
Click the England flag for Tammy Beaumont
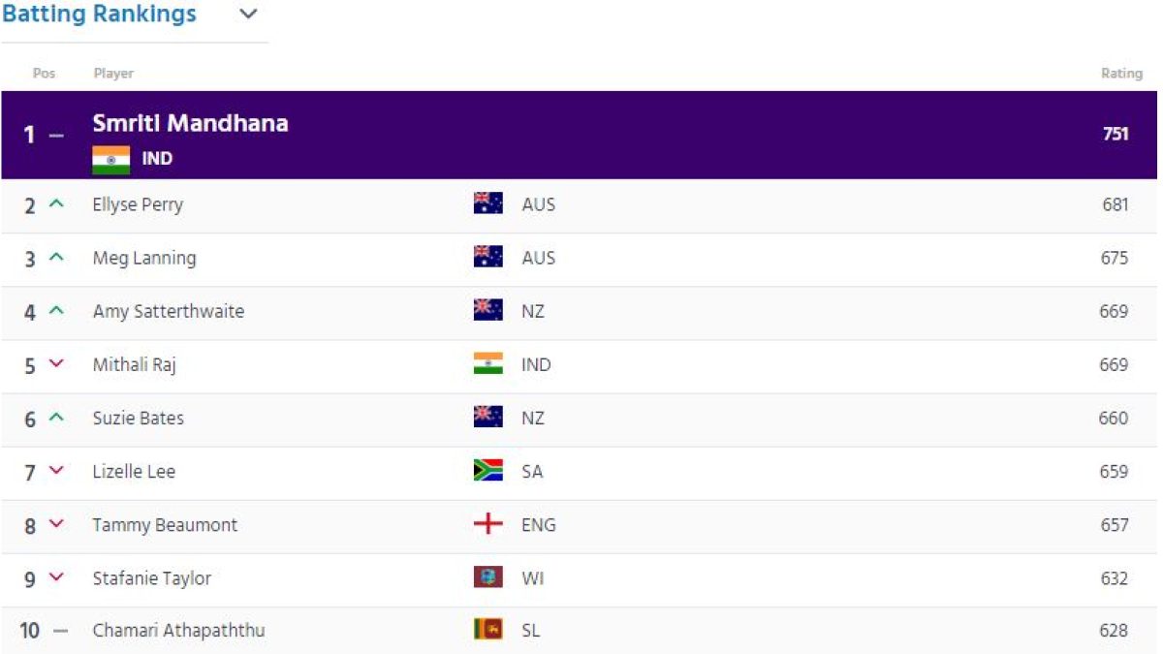coord(487,524)
